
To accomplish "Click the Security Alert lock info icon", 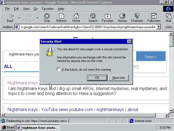I will [50, 52].
